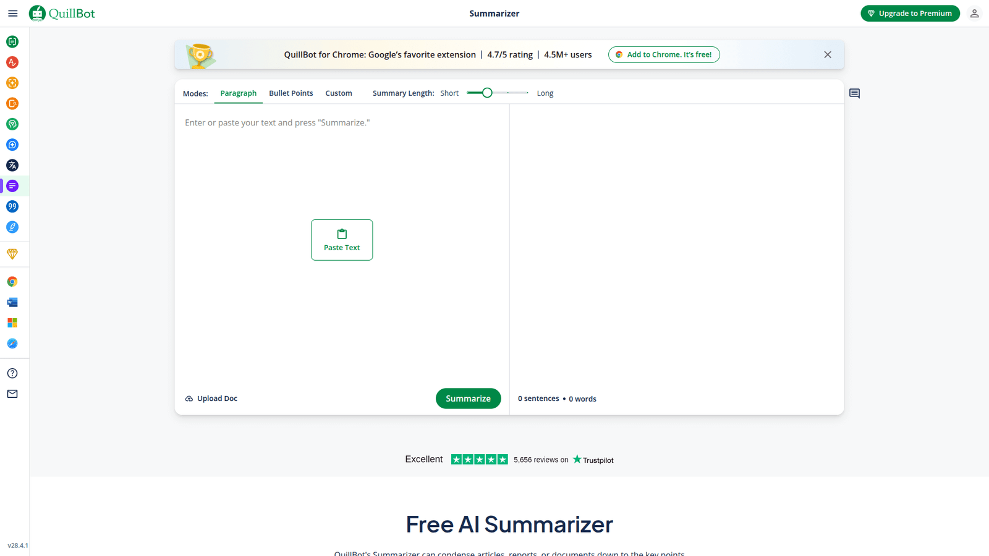Open the Citation Generator quotes icon

click(12, 206)
